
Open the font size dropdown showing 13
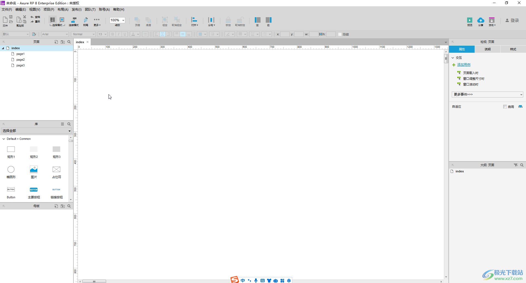[x=102, y=34]
